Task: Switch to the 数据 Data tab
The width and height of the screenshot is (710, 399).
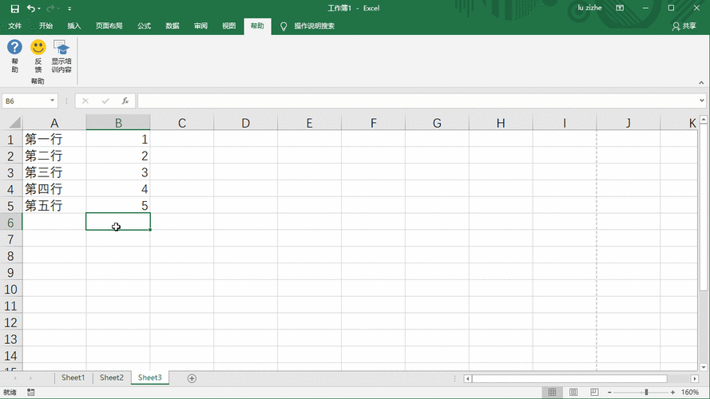Action: [172, 26]
